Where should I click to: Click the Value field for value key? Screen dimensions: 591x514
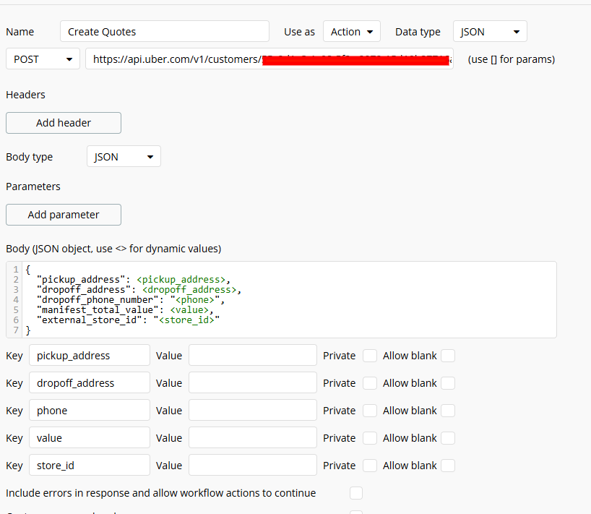(253, 438)
